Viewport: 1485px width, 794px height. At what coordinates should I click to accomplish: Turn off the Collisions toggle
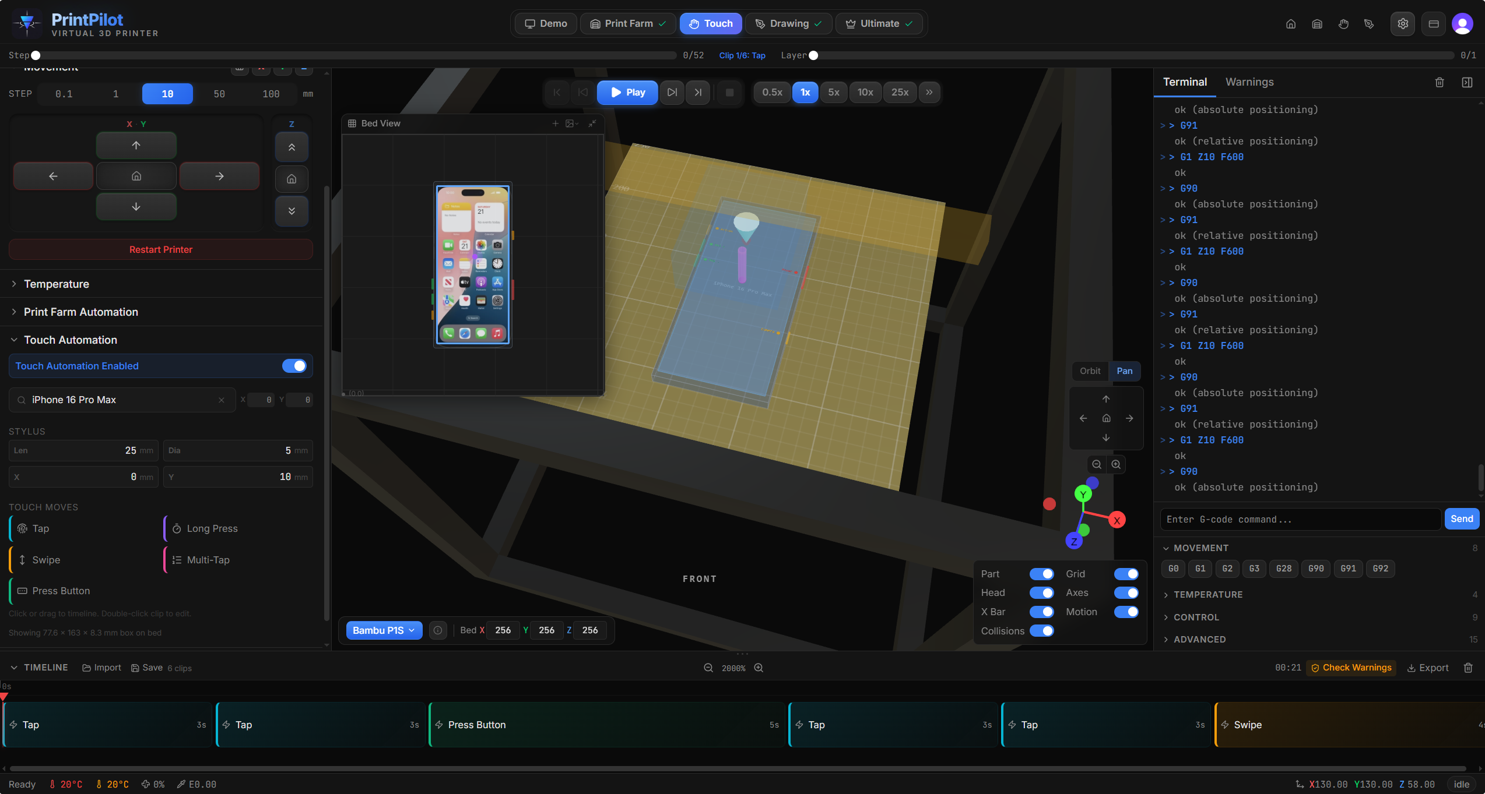[x=1042, y=631]
